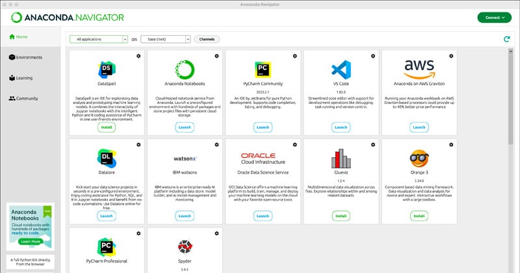Click the IBM watsonx title text

(185, 172)
